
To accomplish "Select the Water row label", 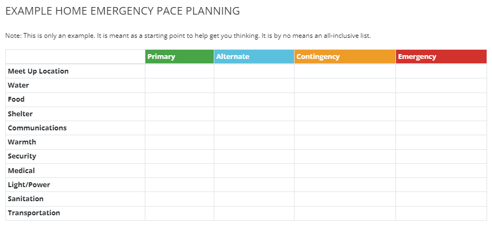I will (x=18, y=85).
